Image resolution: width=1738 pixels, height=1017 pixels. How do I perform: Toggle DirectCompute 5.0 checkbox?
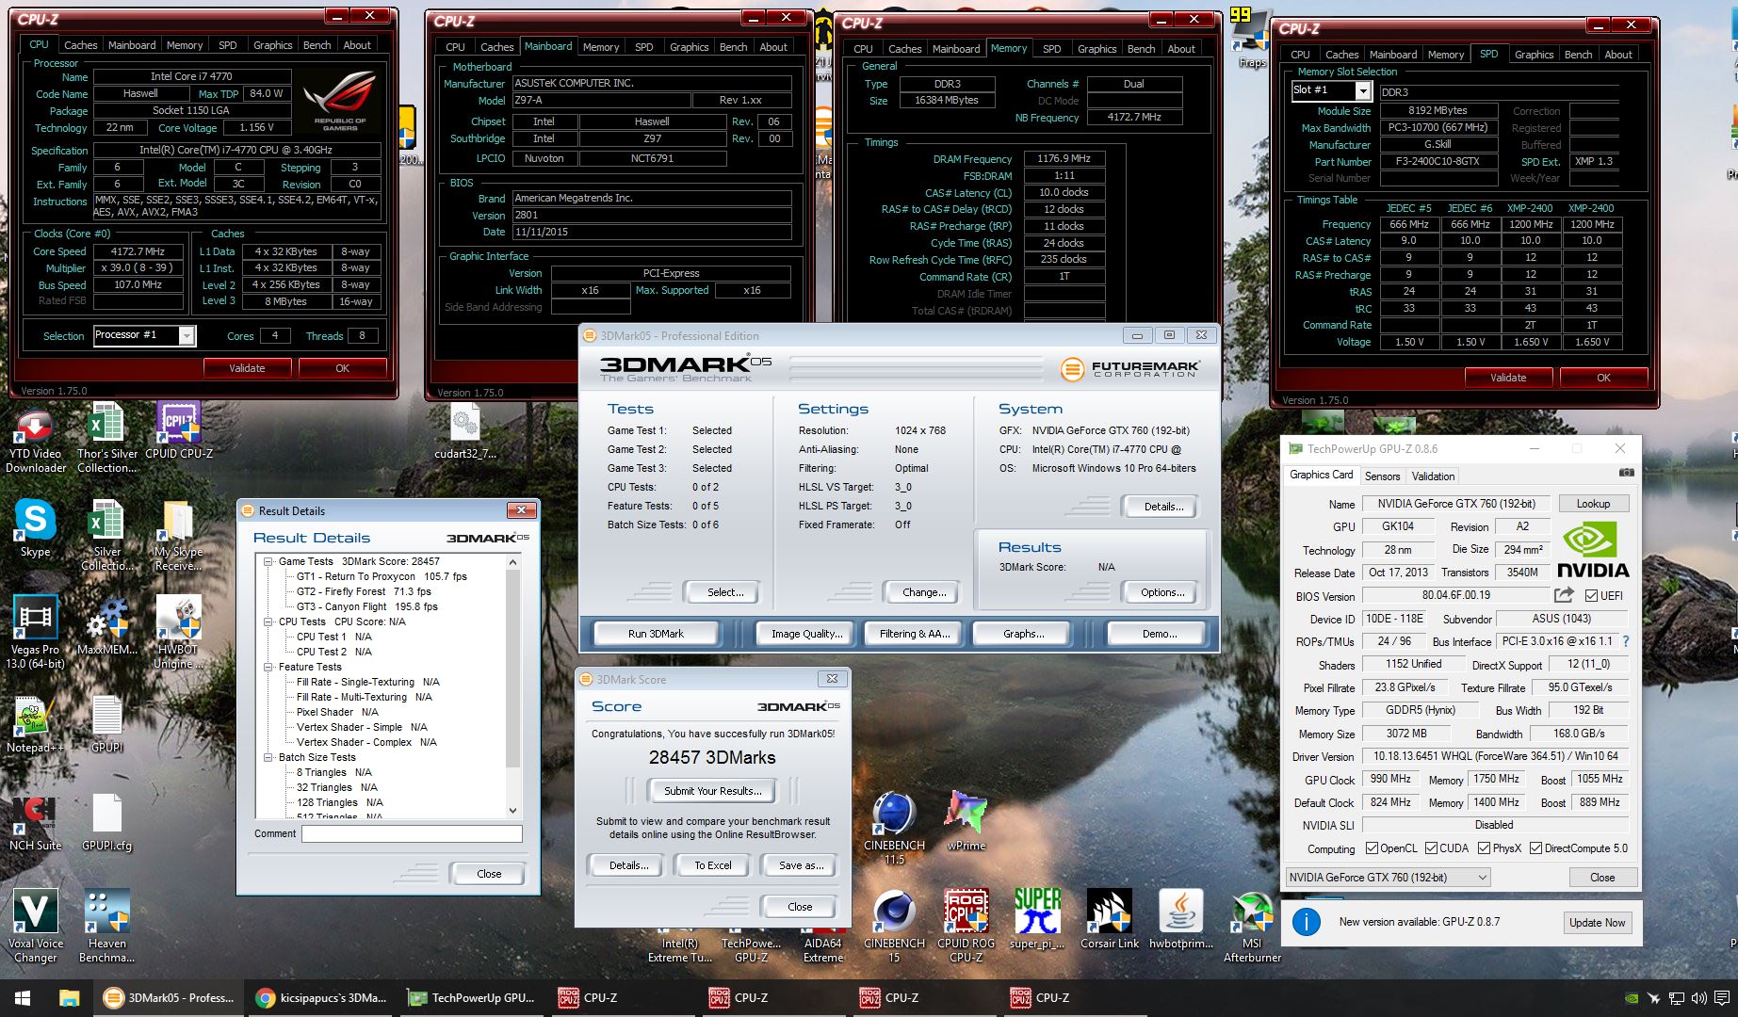coord(1536,848)
